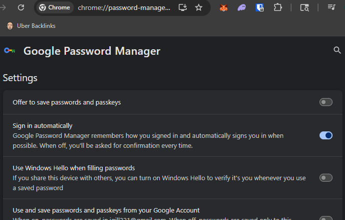This screenshot has height=220, width=345.
Task: Open the purple ghost extension icon
Action: [x=242, y=7]
